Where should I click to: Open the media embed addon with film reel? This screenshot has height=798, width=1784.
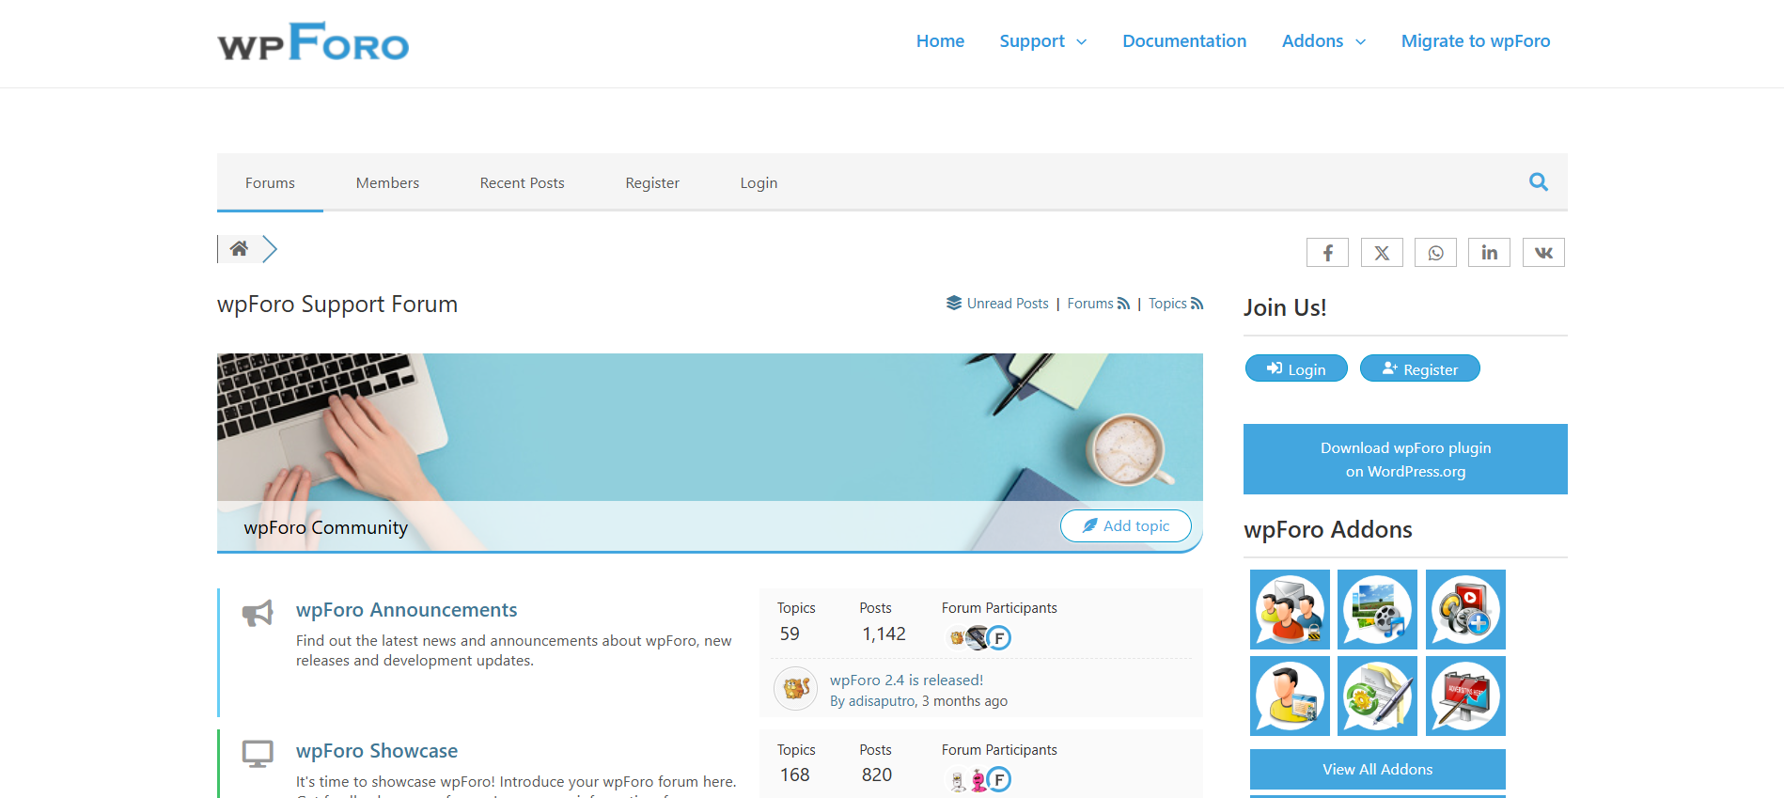[x=1377, y=609]
